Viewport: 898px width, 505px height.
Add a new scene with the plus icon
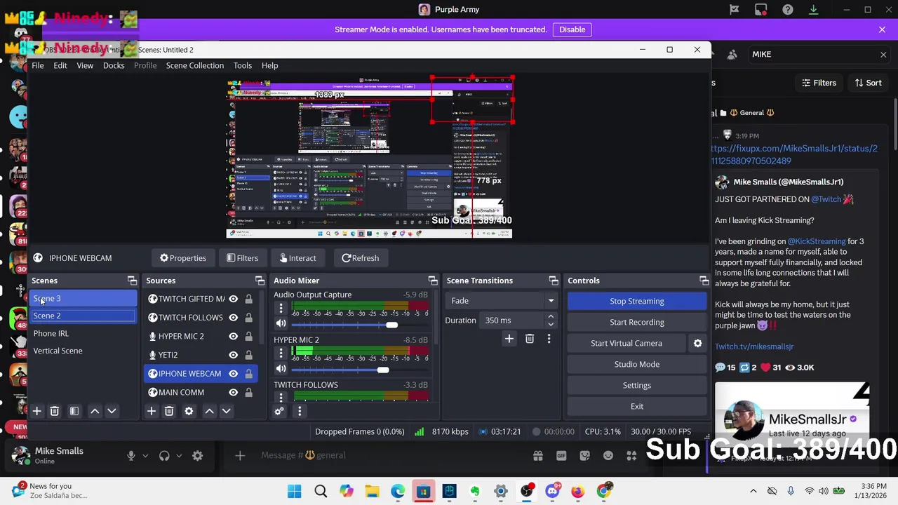coord(37,411)
